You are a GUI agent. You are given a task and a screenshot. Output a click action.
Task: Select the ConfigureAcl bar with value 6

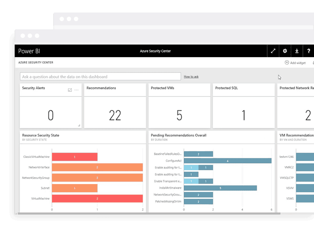coord(227,161)
